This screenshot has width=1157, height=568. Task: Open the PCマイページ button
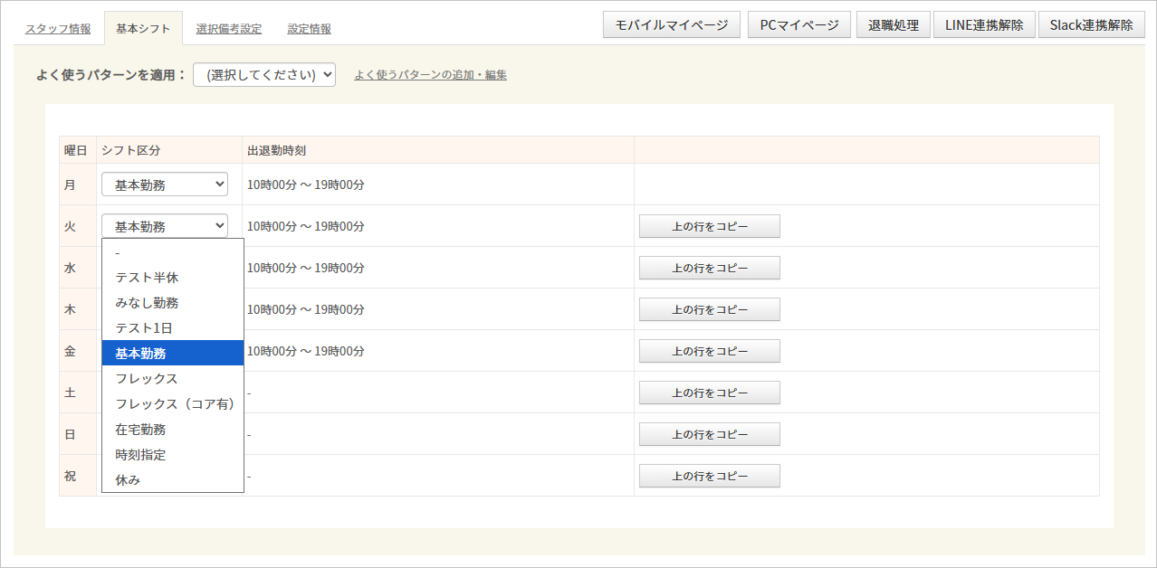click(799, 25)
